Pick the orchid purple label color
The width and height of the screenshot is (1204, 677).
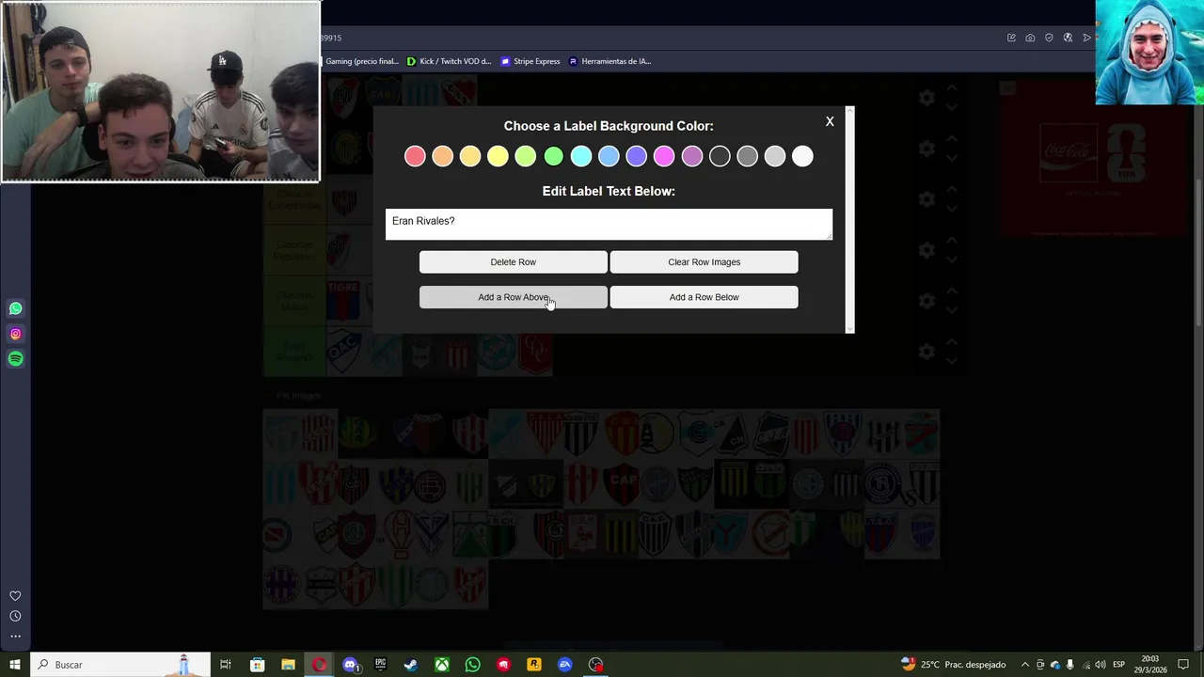tap(692, 156)
